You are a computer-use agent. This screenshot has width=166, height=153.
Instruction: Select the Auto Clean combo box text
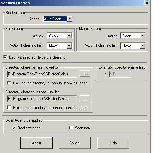[x=55, y=19]
